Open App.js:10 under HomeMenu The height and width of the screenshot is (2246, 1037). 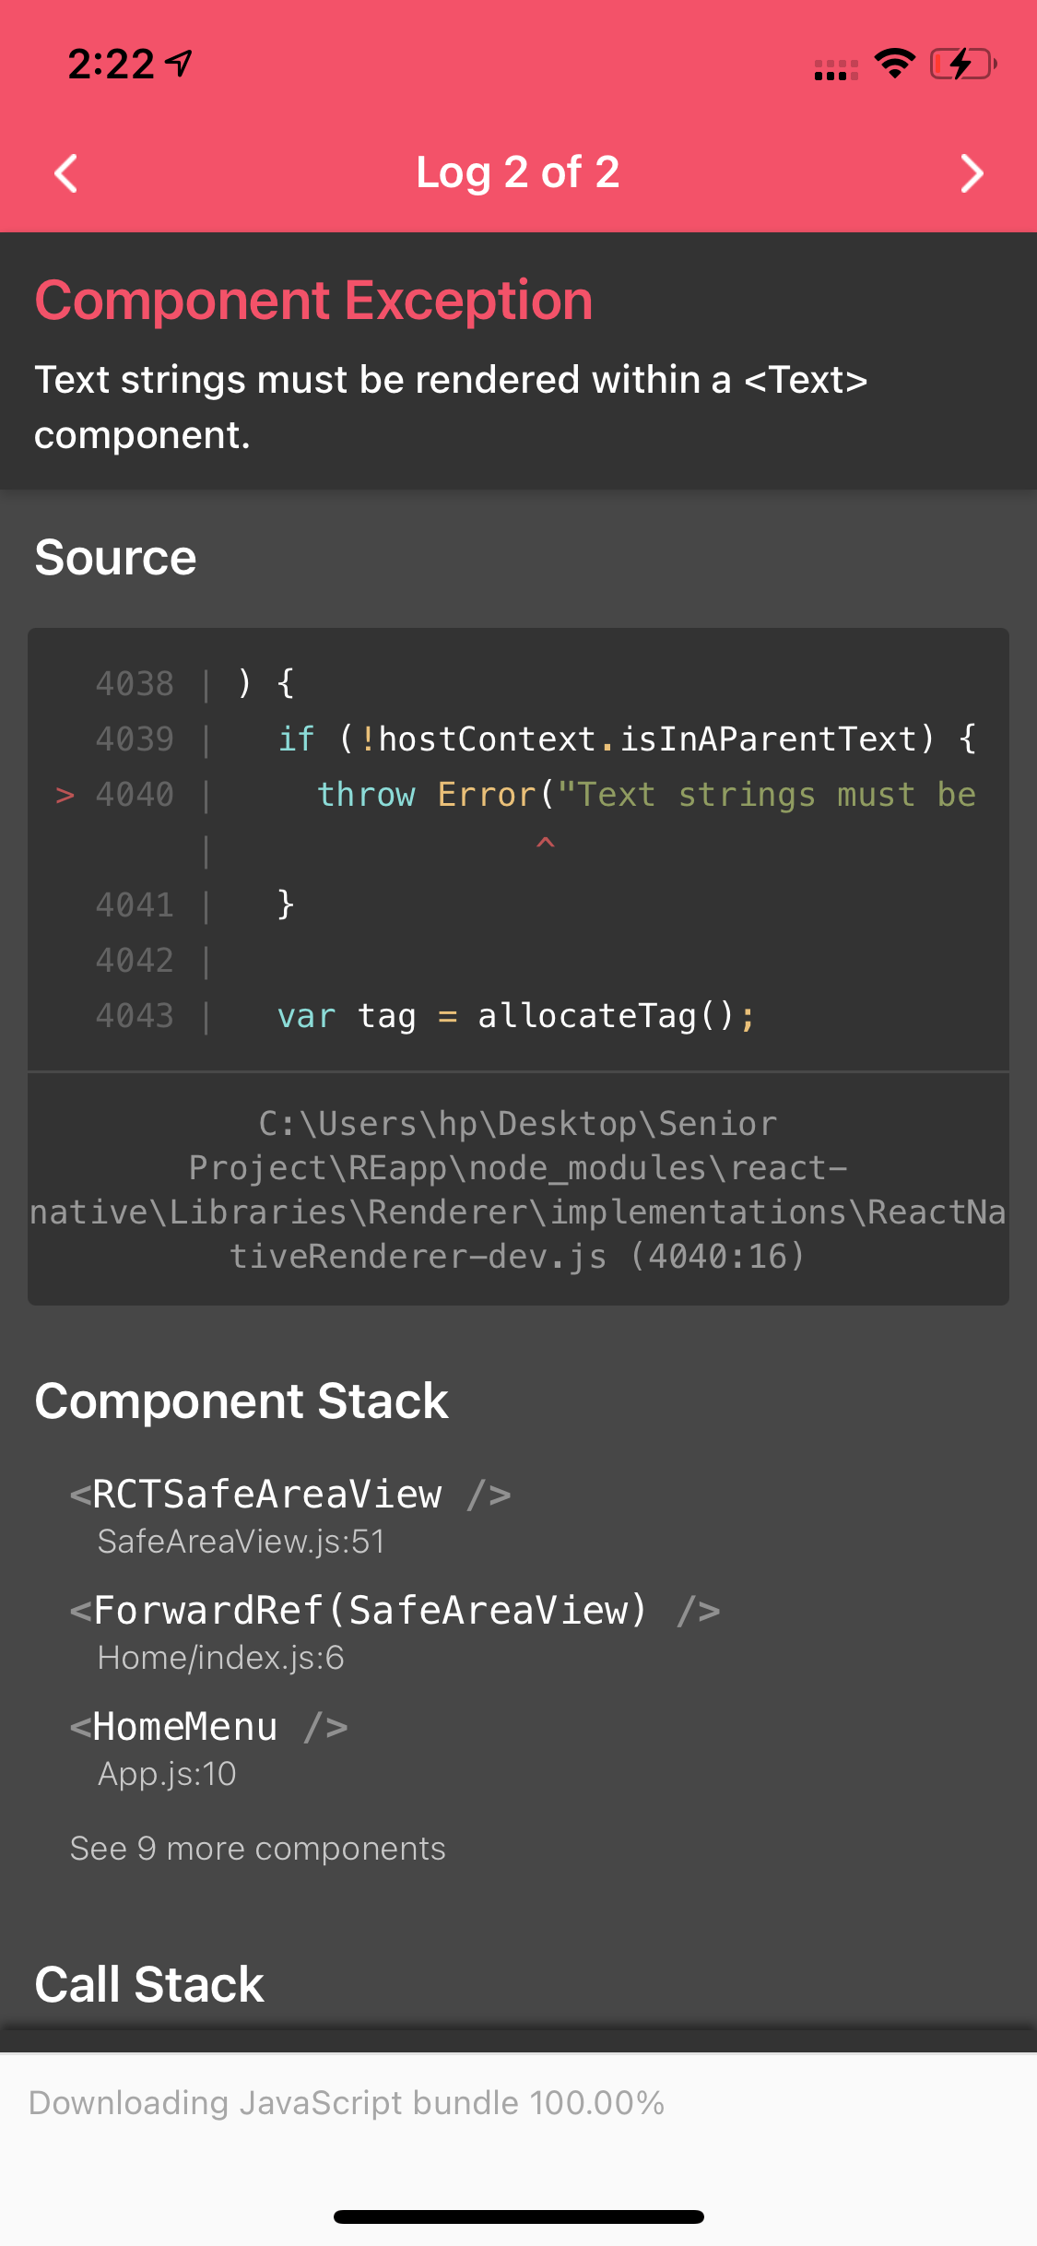[x=166, y=1772]
